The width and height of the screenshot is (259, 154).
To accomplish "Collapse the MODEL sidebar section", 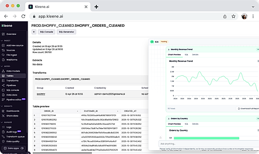I will coord(2,66).
